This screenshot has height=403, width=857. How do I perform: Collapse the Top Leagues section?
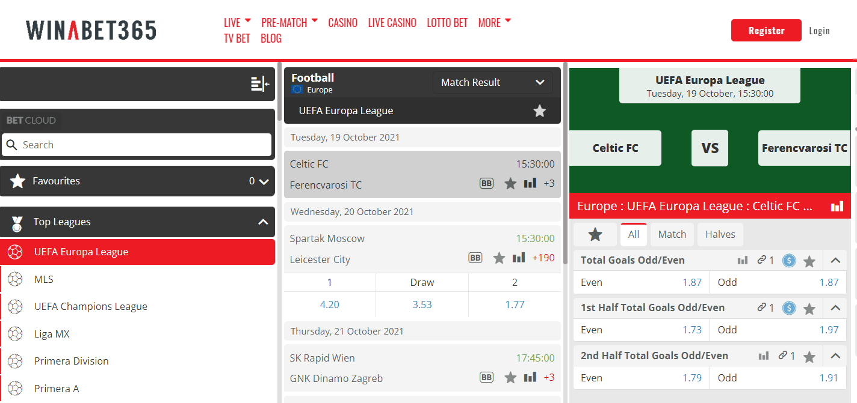point(263,222)
